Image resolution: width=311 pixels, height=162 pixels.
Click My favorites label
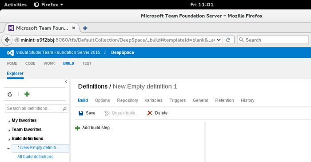point(24,120)
